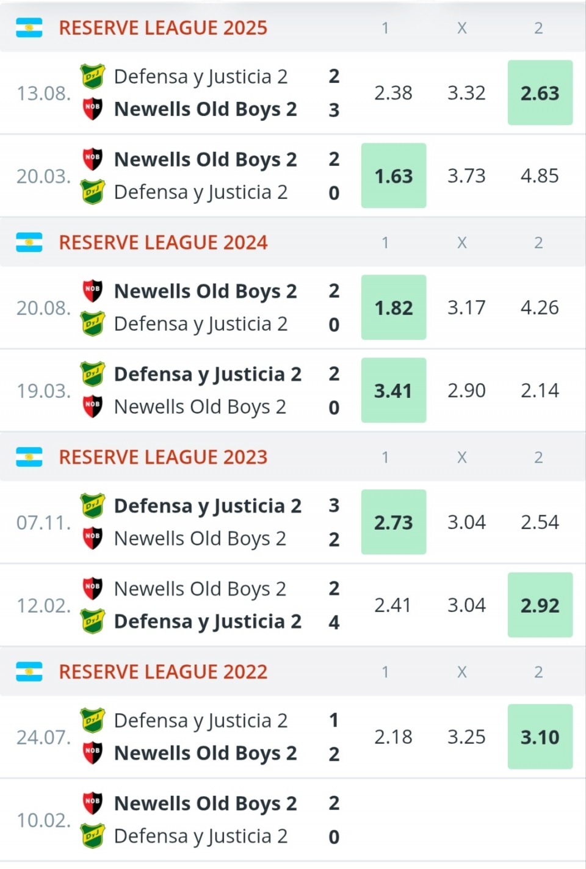Tap the 3.10 odds for 24.07. match

[x=540, y=737]
